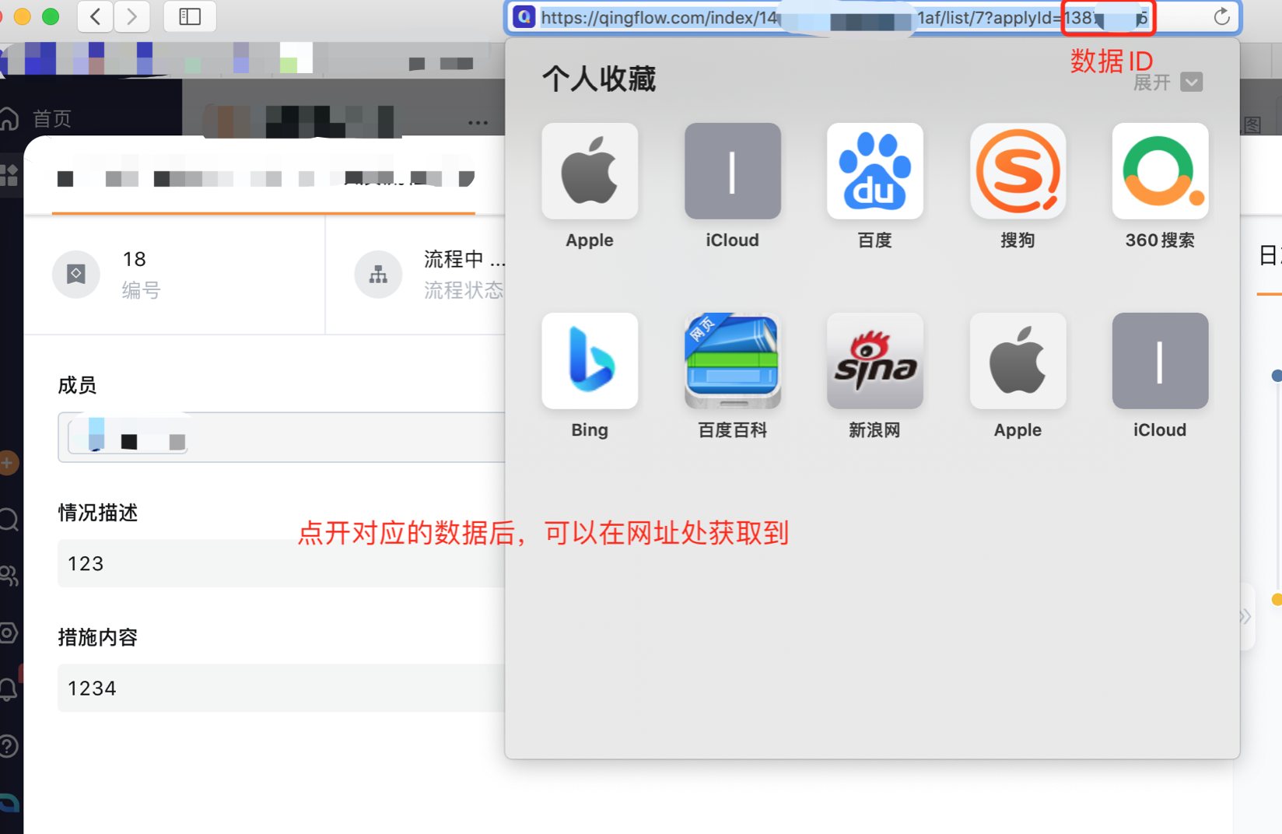Click the 流程状态 flow status icon
Image resolution: width=1282 pixels, height=834 pixels.
click(379, 274)
